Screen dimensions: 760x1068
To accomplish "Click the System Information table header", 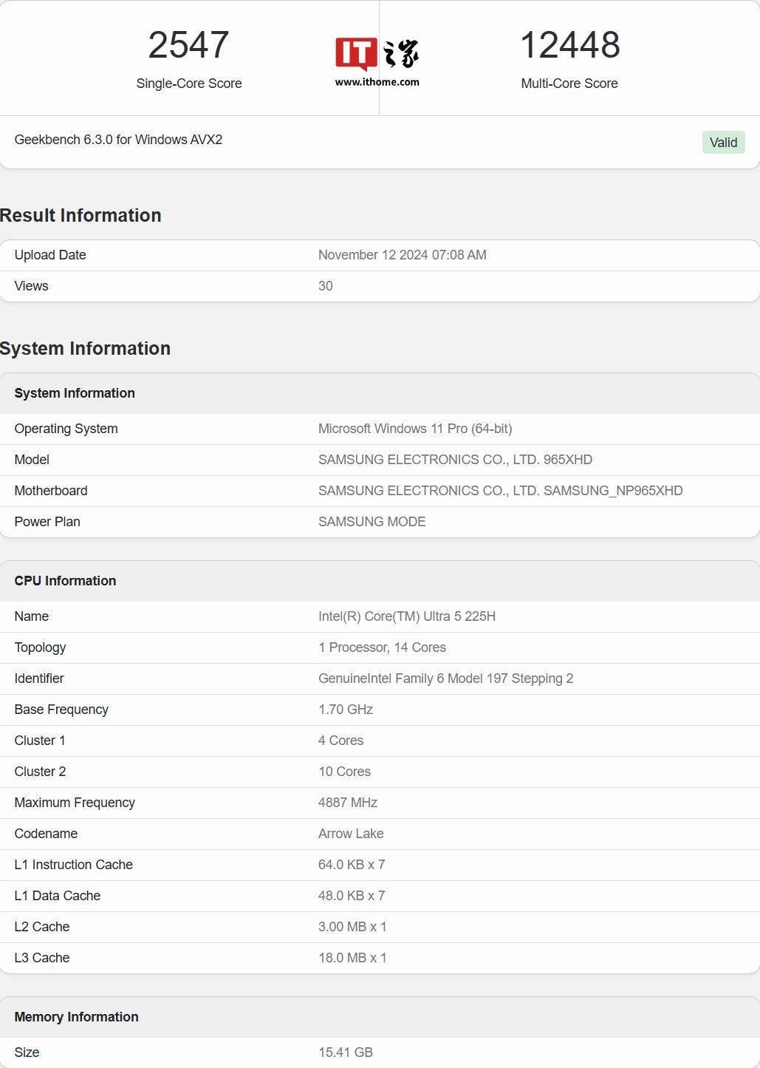I will (x=75, y=393).
